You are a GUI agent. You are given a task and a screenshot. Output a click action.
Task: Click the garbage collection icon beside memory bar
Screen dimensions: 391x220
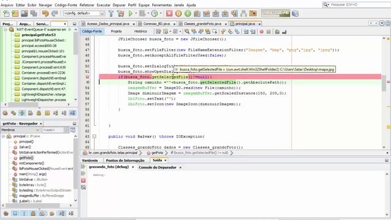[295, 13]
